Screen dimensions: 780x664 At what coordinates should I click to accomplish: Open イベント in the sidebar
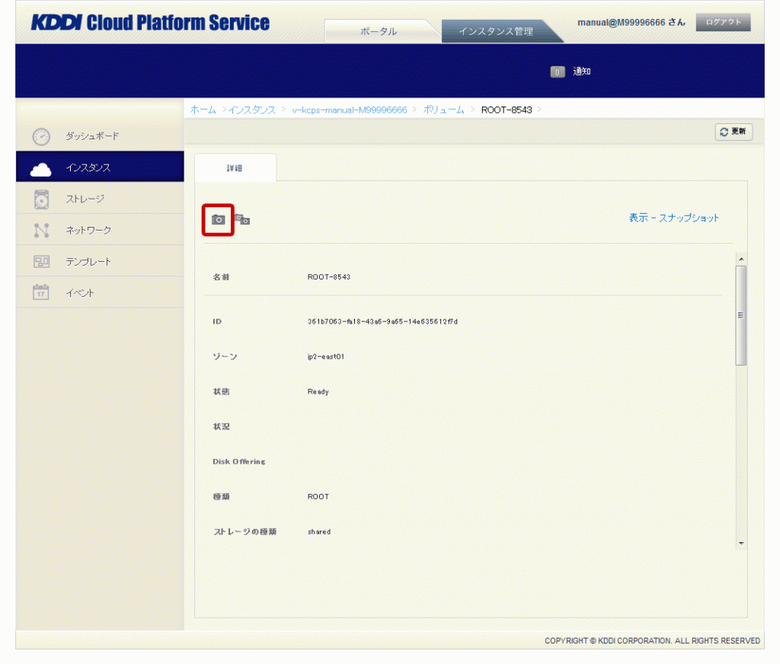[x=80, y=293]
